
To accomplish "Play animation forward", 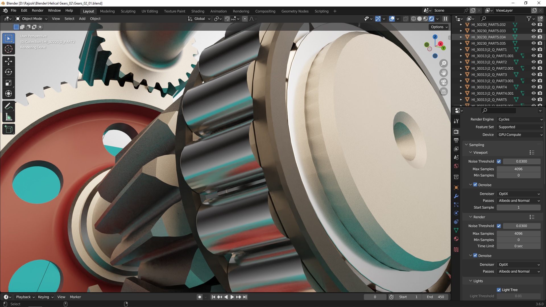I will point(232,297).
